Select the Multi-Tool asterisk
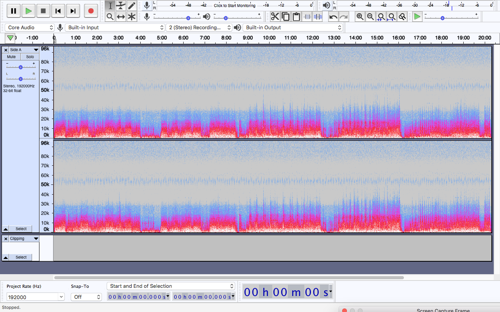Screen dimensions: 500x312 tap(132, 16)
